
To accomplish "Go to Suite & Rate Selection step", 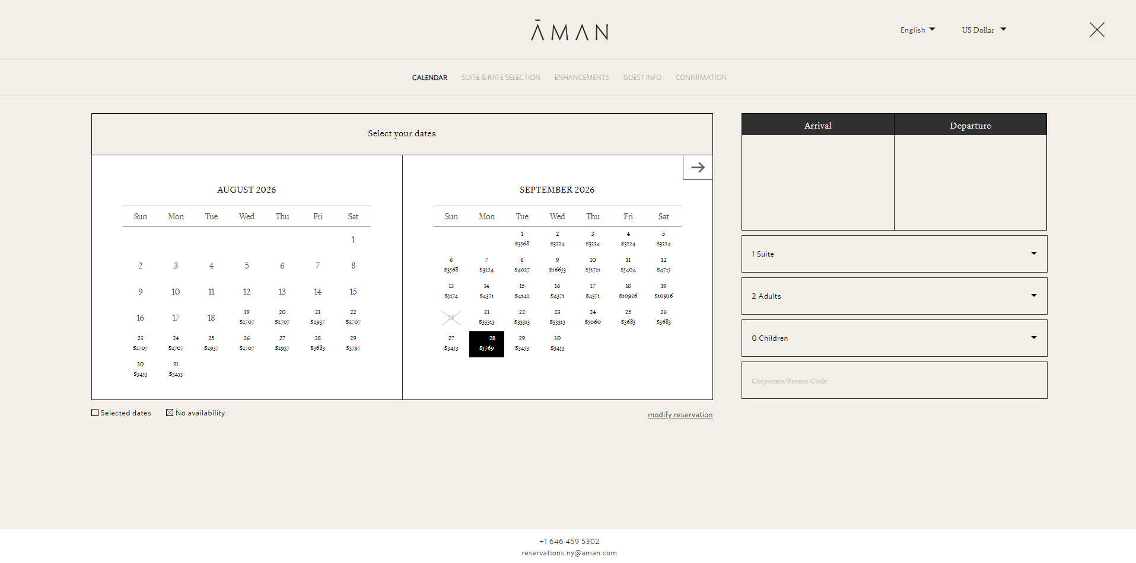I will point(501,78).
